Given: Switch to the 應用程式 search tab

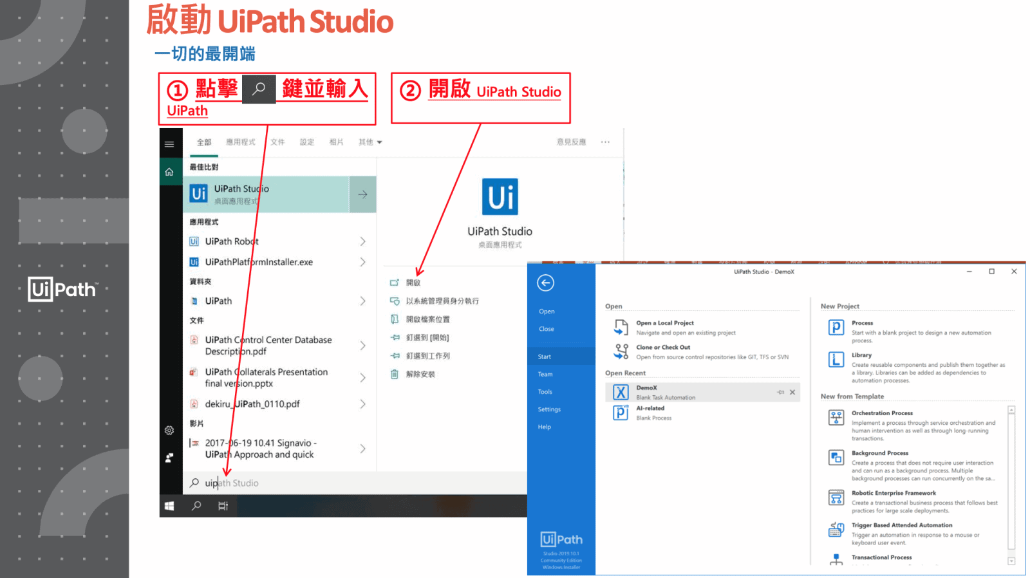Looking at the screenshot, I should click(x=241, y=142).
